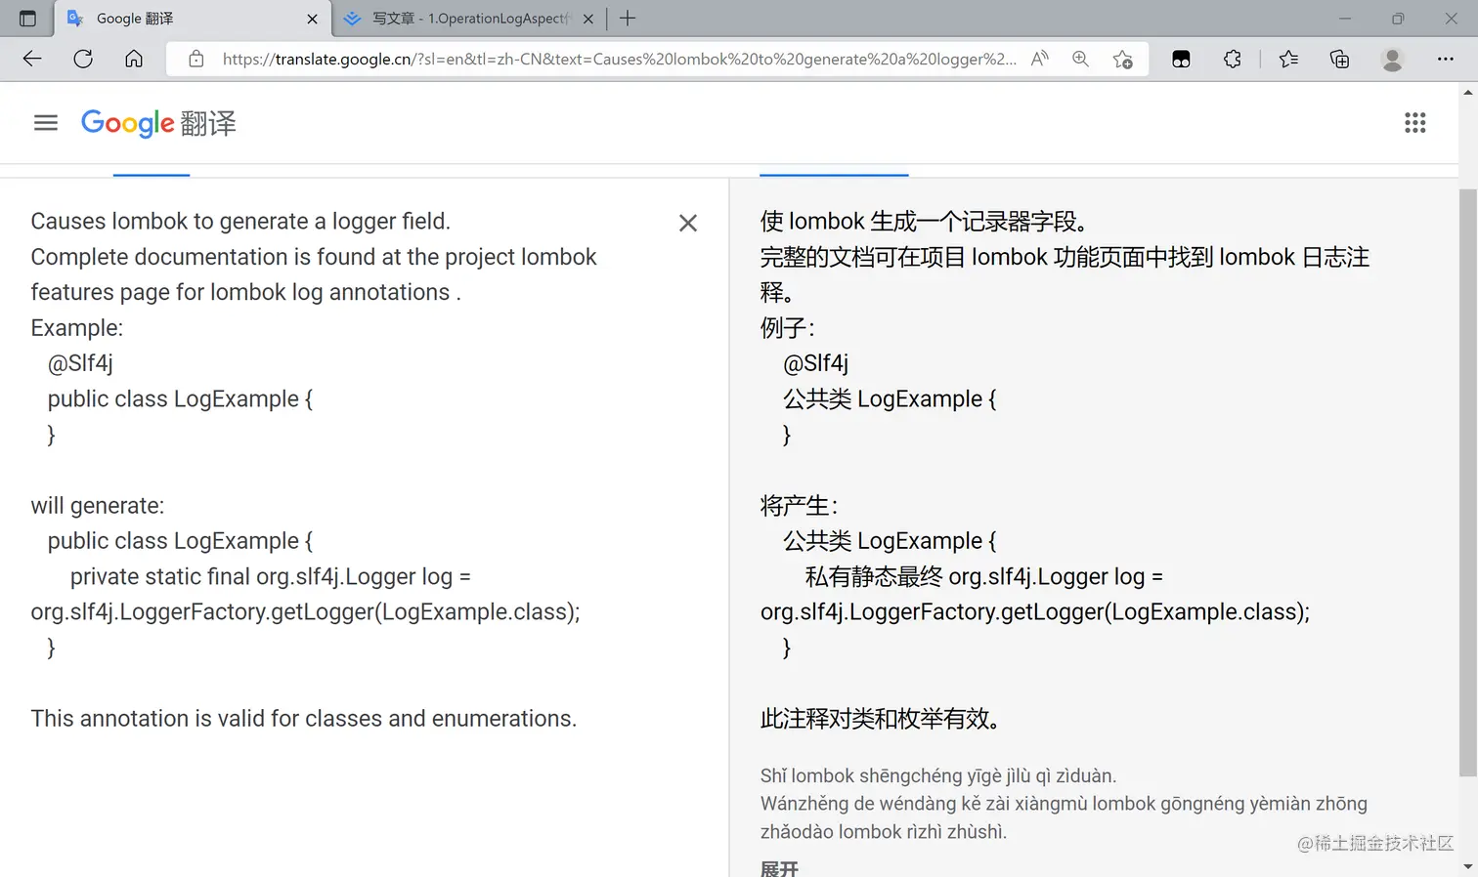View site security lock info

(x=196, y=59)
